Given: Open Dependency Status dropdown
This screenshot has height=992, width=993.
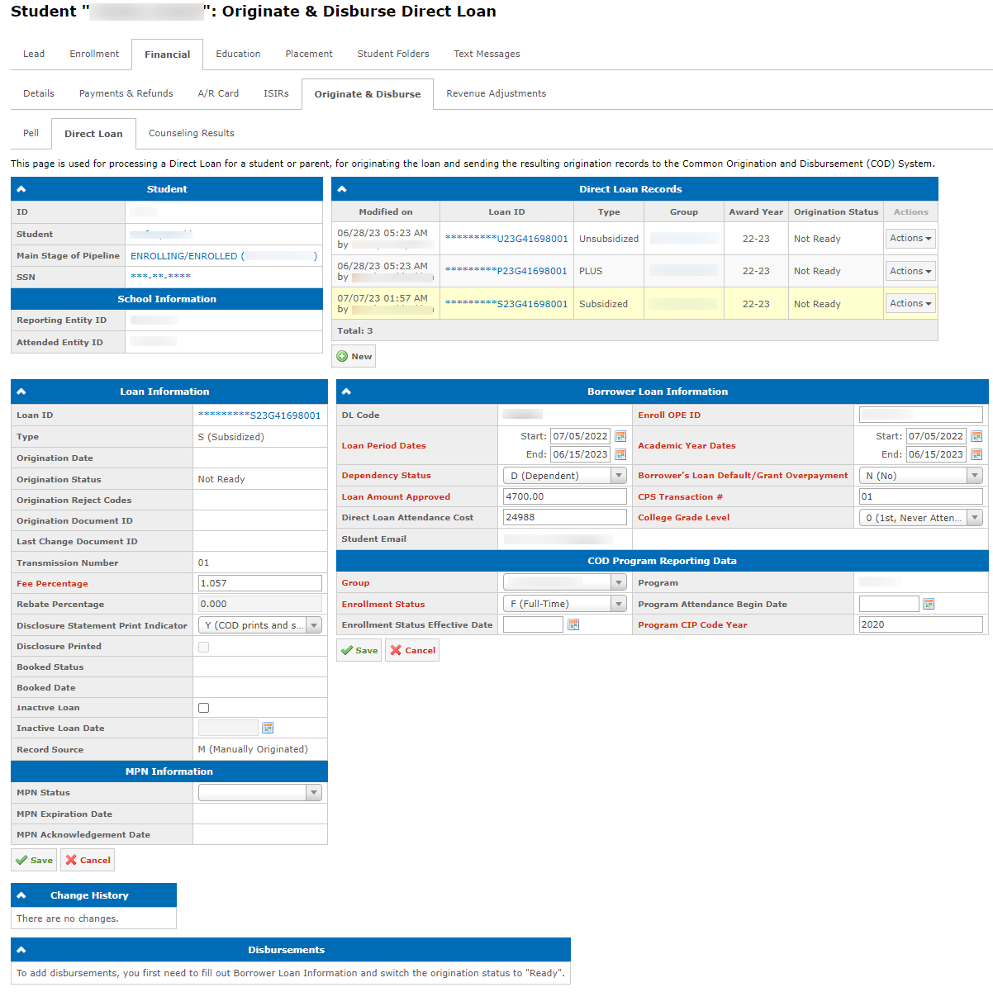Looking at the screenshot, I should [565, 476].
